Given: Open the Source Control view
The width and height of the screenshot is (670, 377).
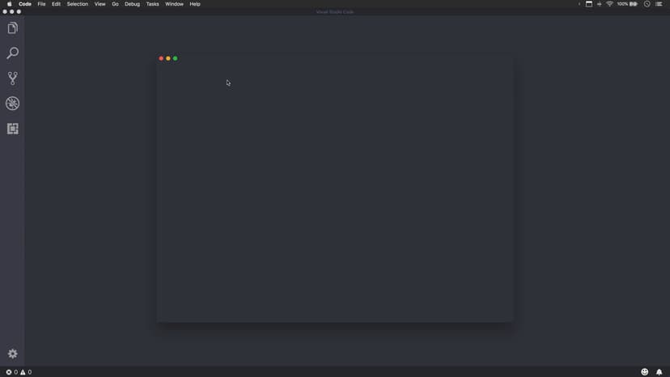Looking at the screenshot, I should [12, 78].
